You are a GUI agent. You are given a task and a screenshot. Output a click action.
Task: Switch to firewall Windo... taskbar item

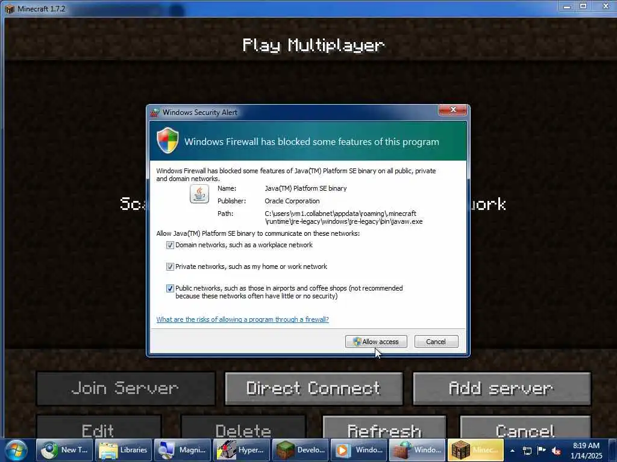(x=417, y=450)
